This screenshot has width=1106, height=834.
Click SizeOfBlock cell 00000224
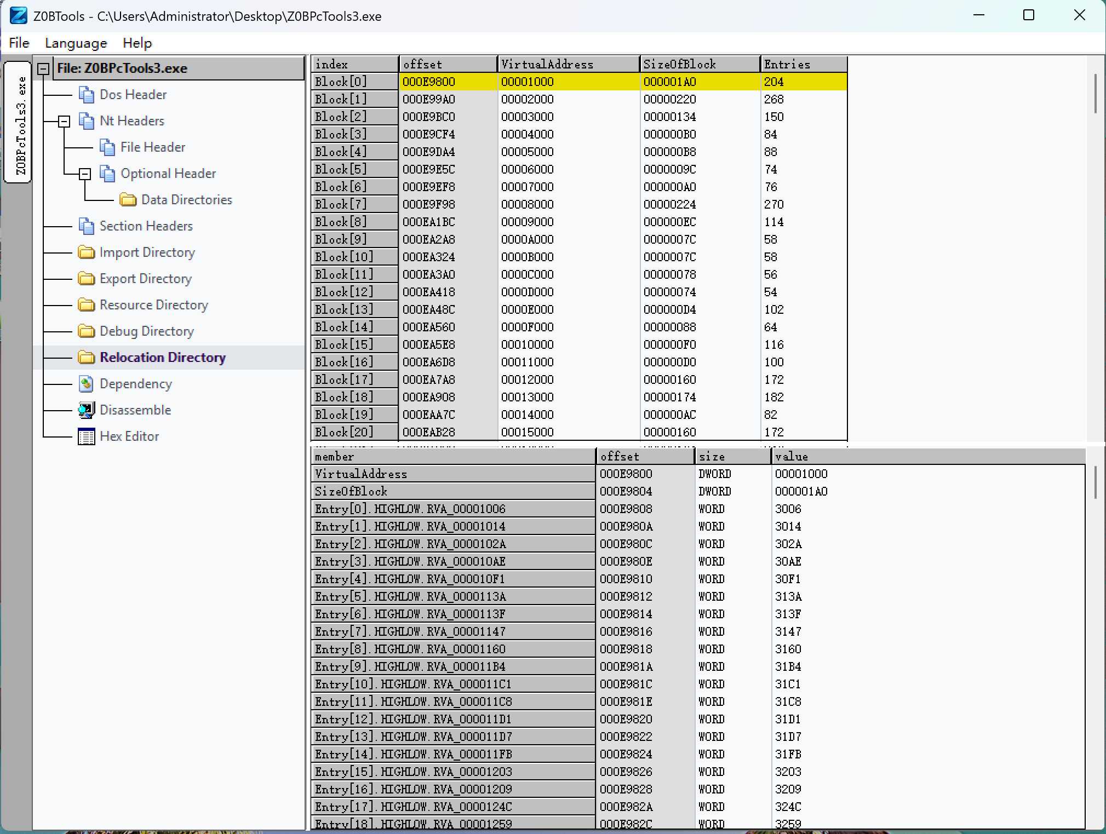(700, 204)
